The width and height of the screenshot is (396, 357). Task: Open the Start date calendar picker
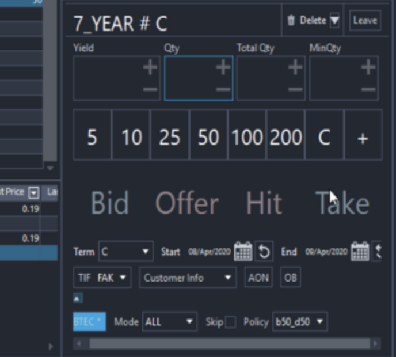(x=243, y=251)
